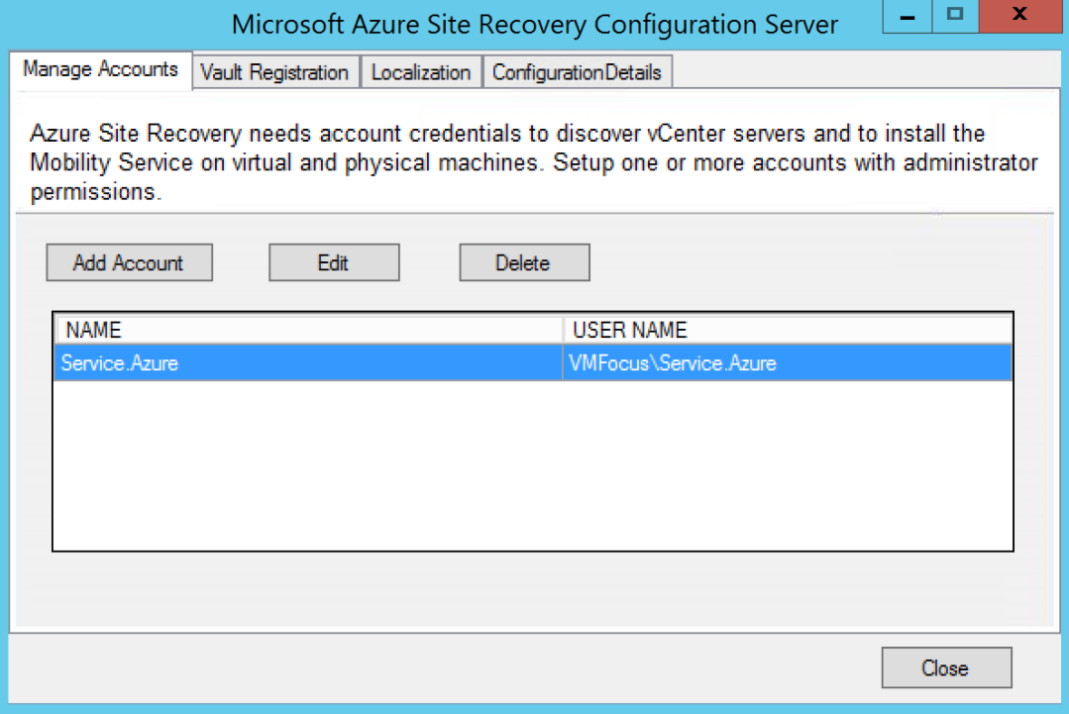
Task: Delete the selected account
Action: pyautogui.click(x=523, y=262)
